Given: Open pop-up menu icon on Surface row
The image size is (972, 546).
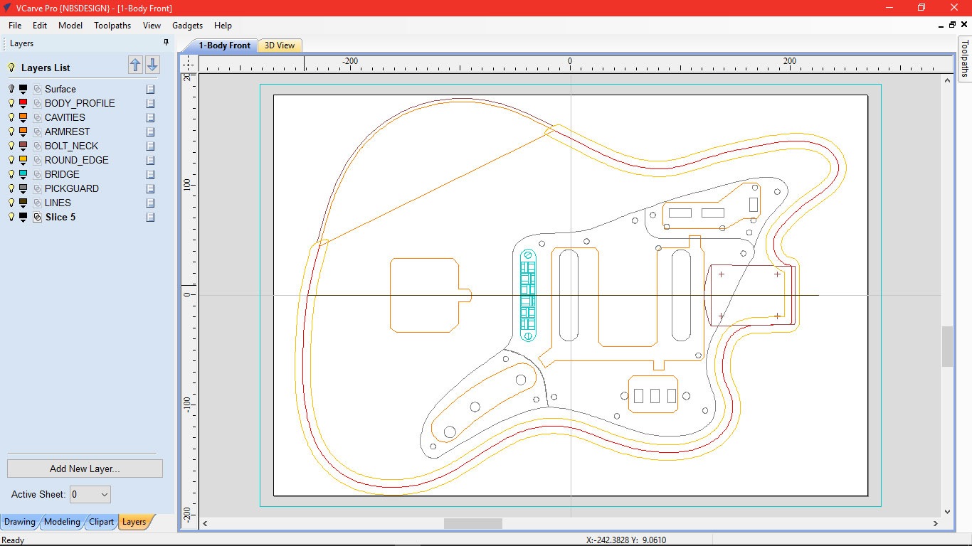Looking at the screenshot, I should 150,89.
